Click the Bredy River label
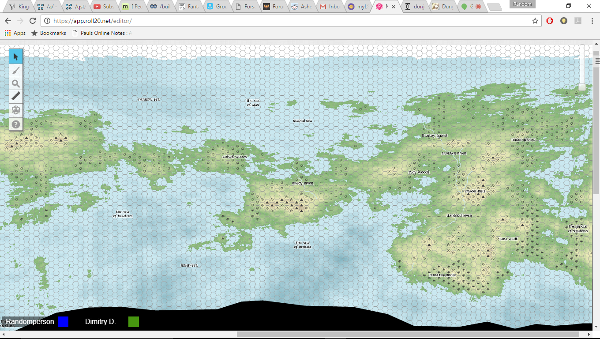Screen dimensions: 600x339 303,183
